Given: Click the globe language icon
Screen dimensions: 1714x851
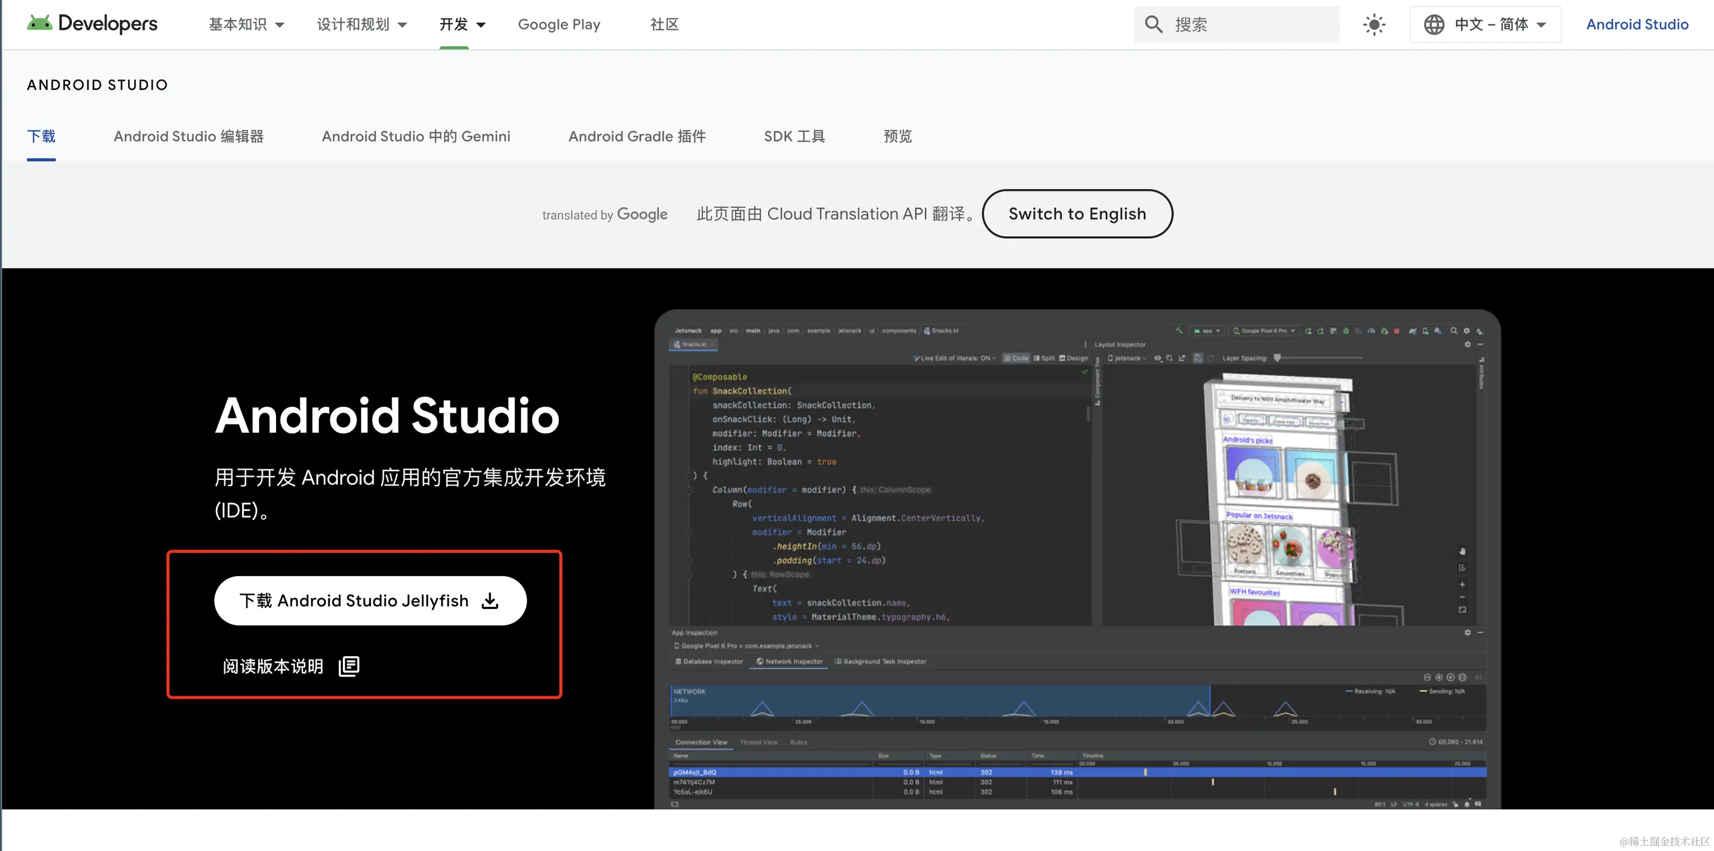Looking at the screenshot, I should tap(1434, 24).
